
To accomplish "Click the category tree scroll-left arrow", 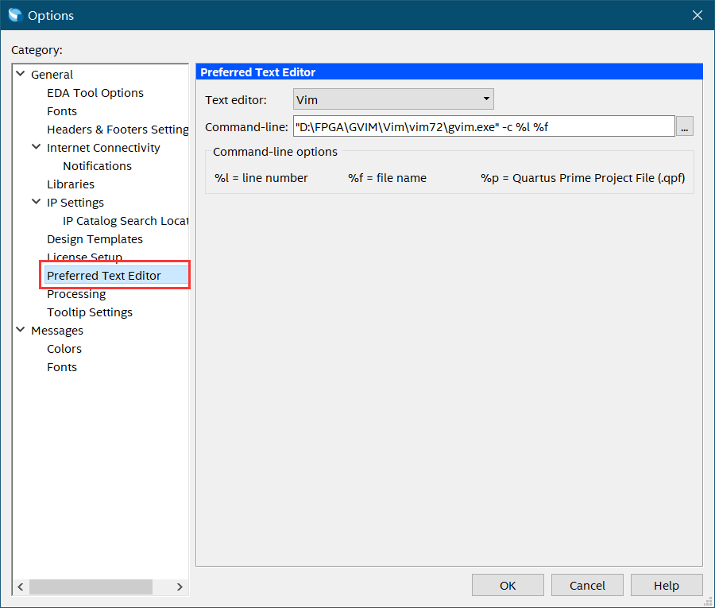I will pos(21,587).
